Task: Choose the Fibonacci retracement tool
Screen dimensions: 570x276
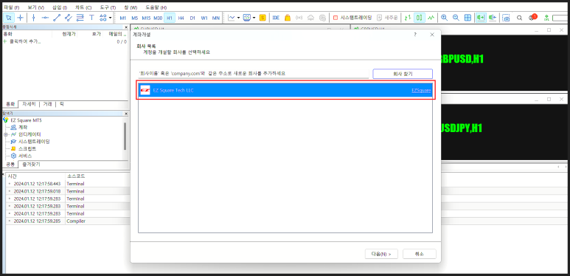Action: coord(80,18)
